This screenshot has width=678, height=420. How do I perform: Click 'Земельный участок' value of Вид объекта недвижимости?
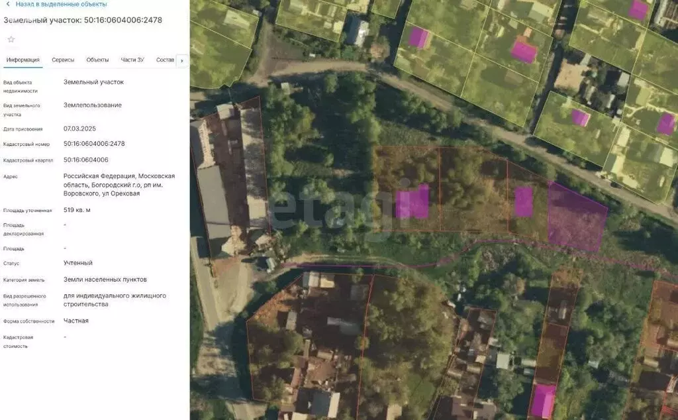(x=93, y=81)
